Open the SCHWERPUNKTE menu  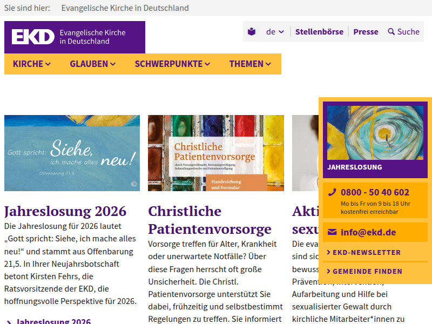[172, 64]
